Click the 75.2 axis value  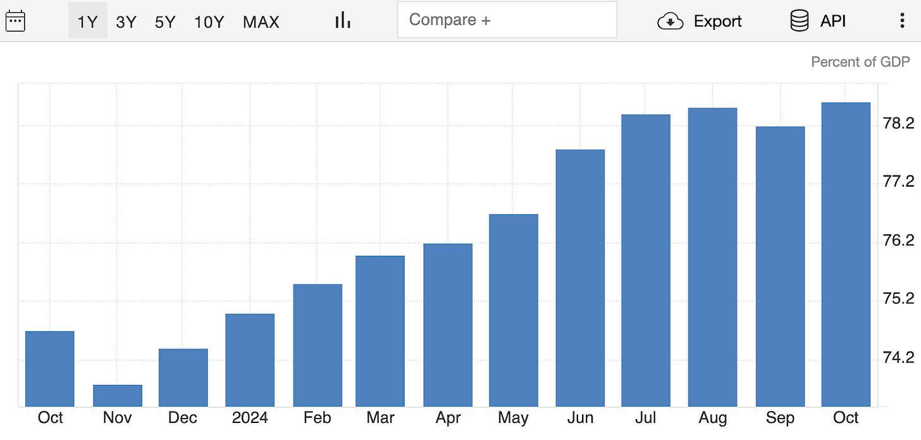pyautogui.click(x=899, y=299)
